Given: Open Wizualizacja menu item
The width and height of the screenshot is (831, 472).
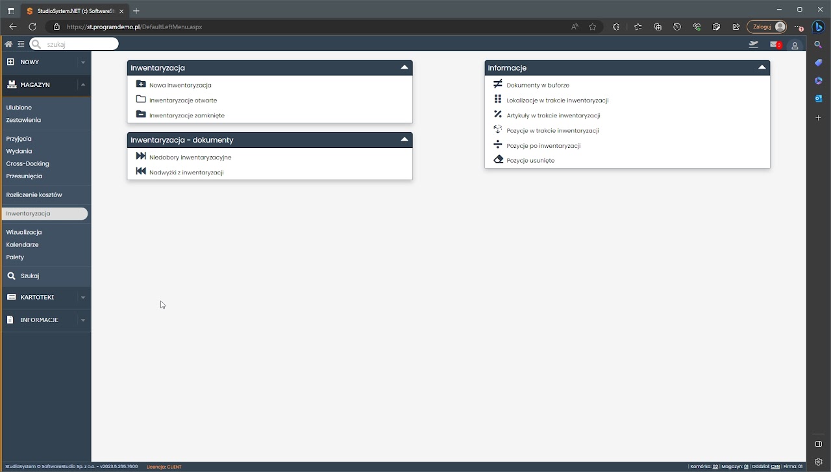Looking at the screenshot, I should (x=24, y=232).
